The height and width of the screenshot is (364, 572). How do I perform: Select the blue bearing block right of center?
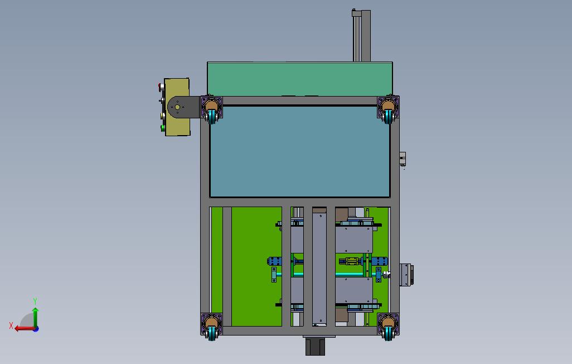coord(380,261)
